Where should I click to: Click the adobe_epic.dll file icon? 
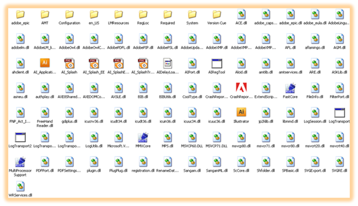[290, 15]
